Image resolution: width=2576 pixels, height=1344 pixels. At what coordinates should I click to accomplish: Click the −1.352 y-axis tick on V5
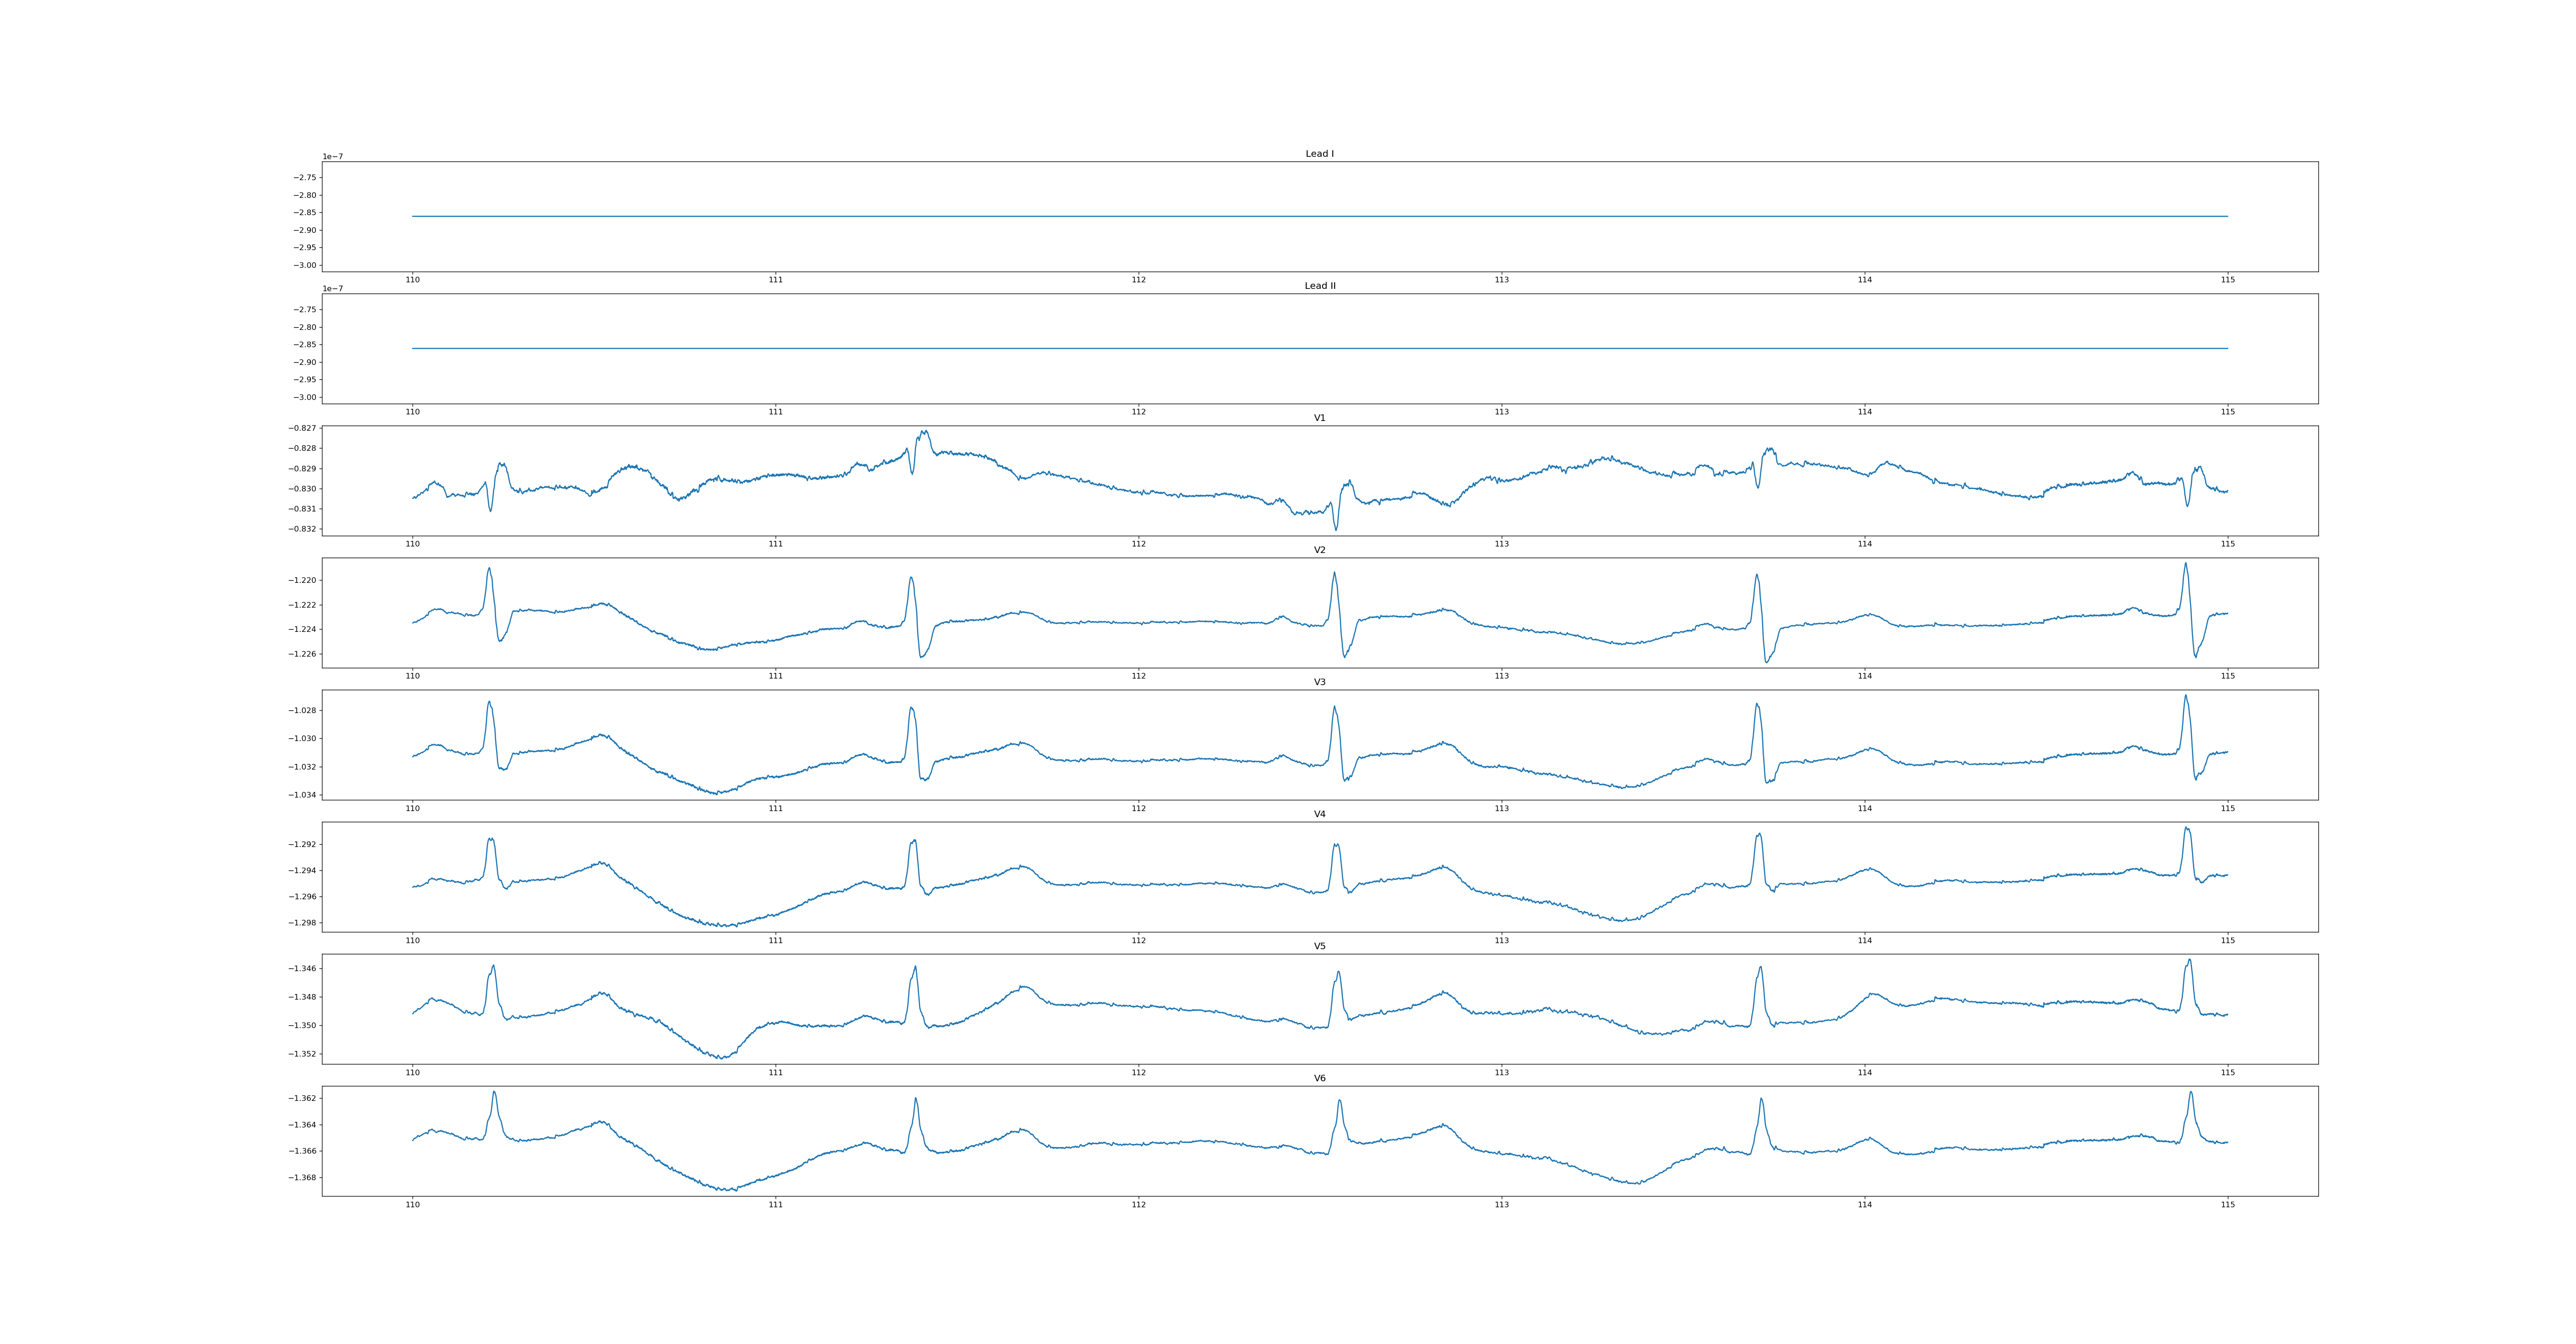pos(302,1054)
